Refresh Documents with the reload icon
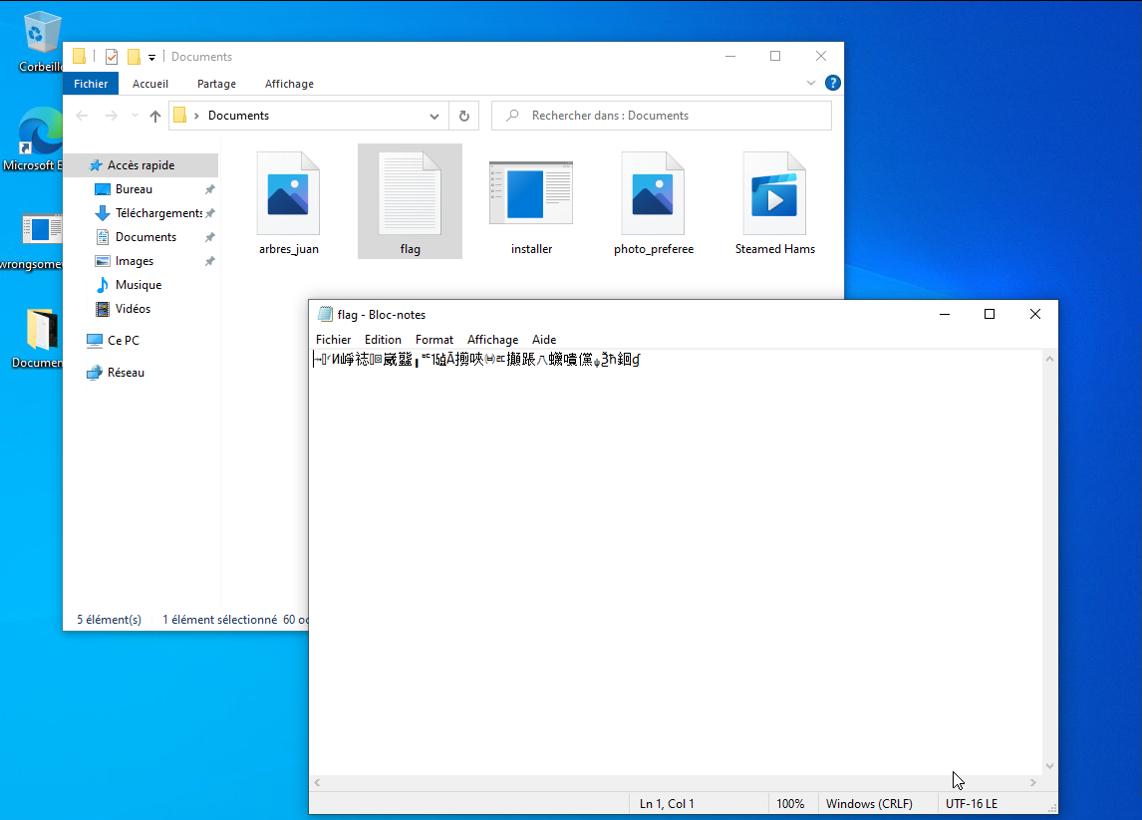 coord(463,115)
